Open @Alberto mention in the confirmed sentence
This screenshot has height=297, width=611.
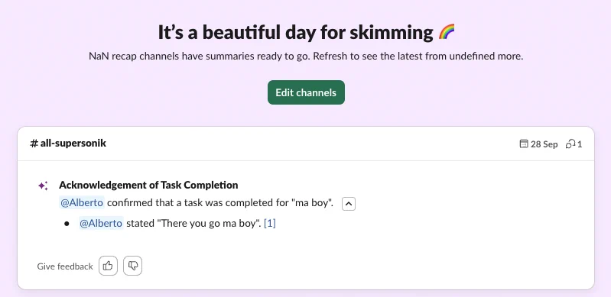82,203
